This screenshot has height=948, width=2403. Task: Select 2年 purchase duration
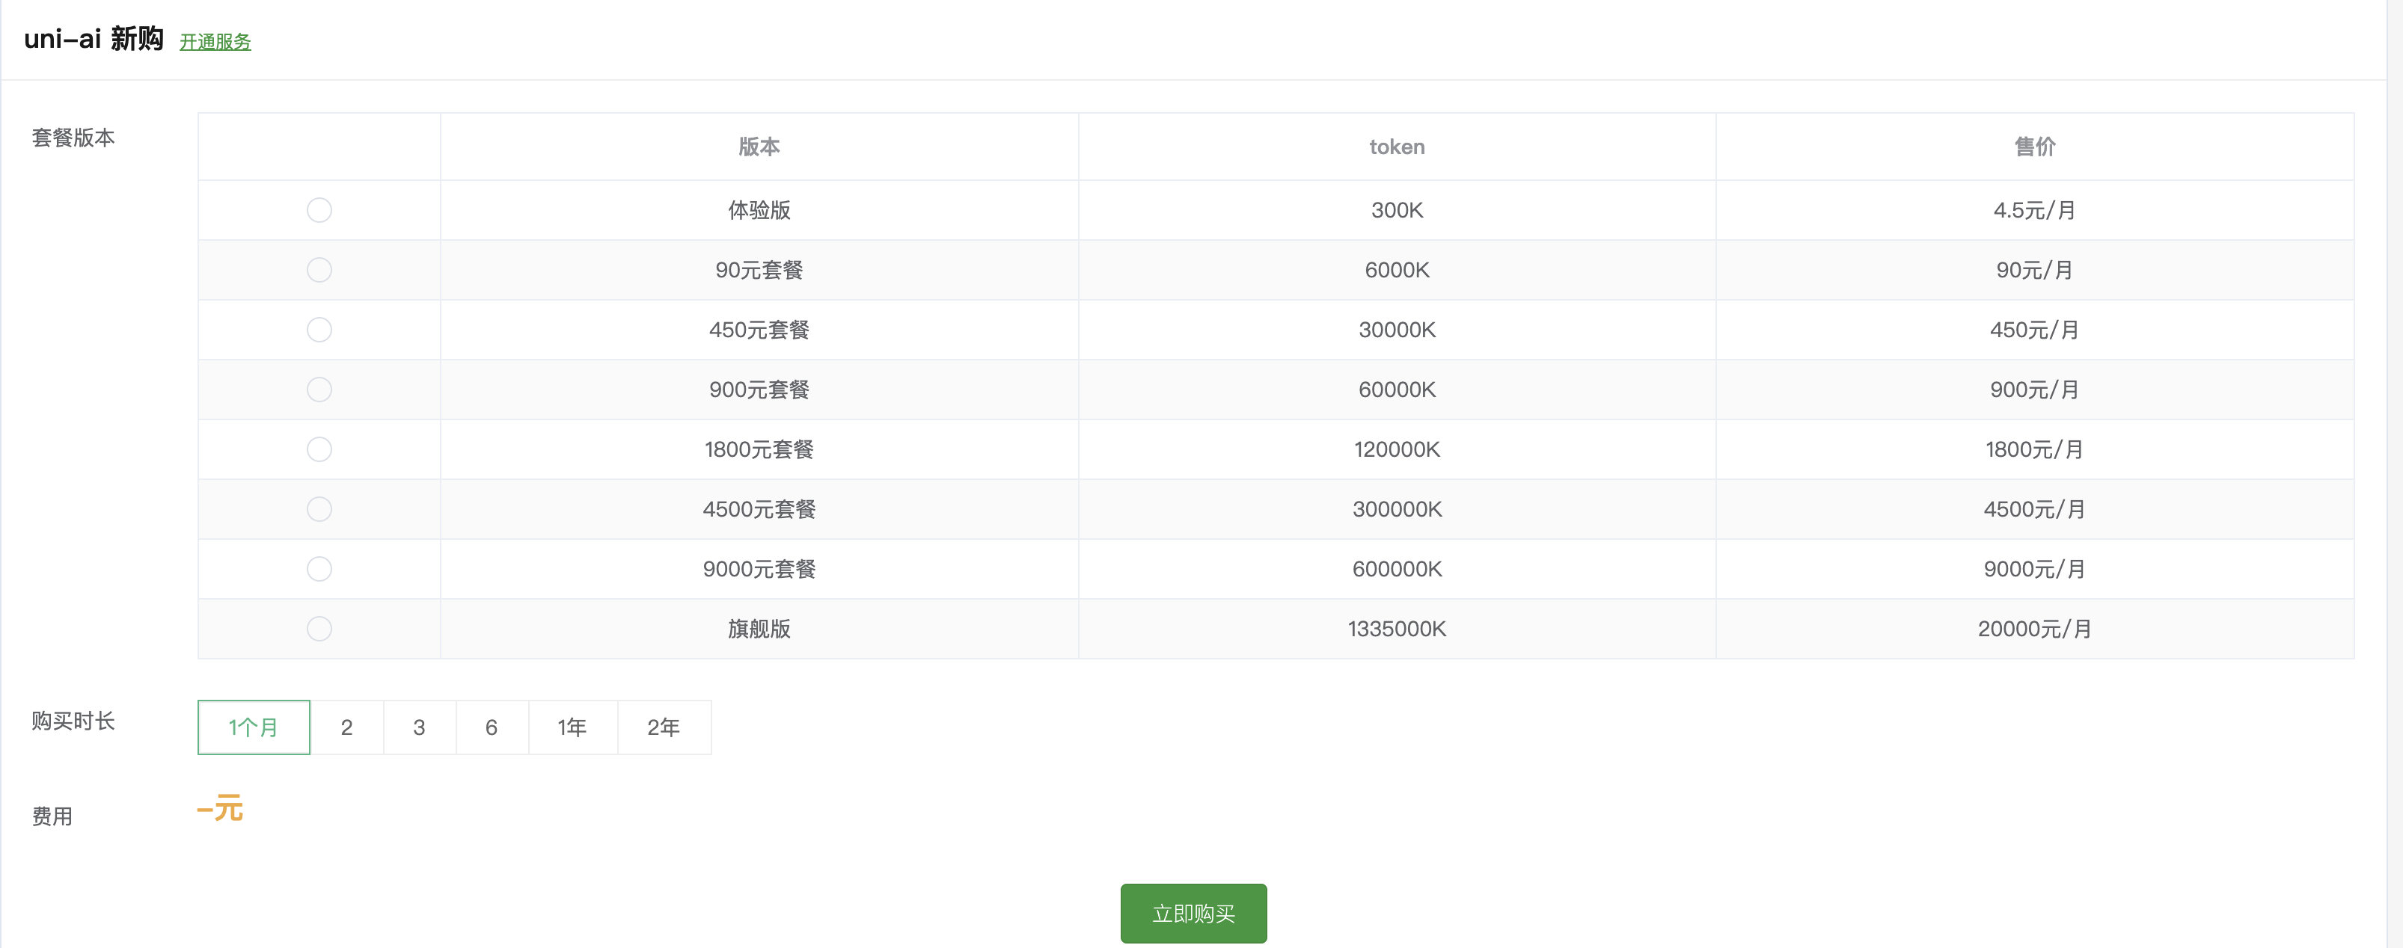[x=664, y=727]
